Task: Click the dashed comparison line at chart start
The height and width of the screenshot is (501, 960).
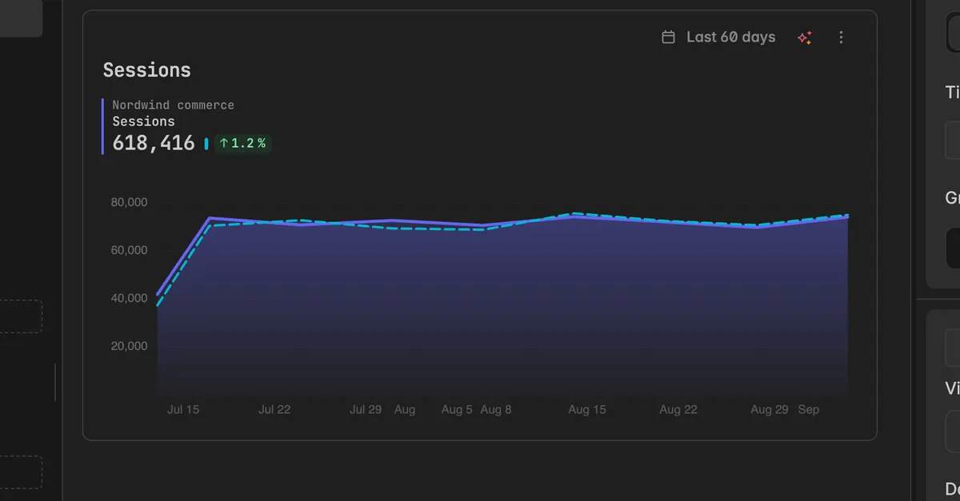Action: click(x=158, y=304)
